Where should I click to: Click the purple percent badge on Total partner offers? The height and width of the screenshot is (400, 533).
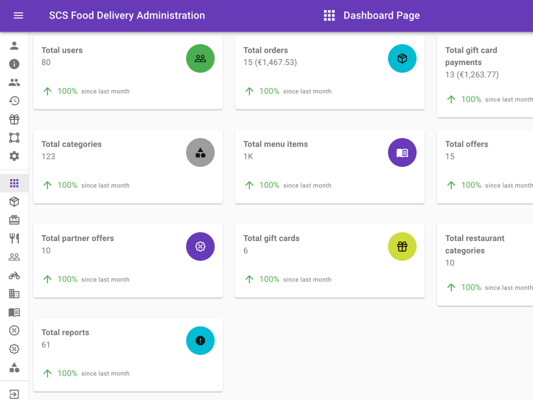[x=200, y=246]
